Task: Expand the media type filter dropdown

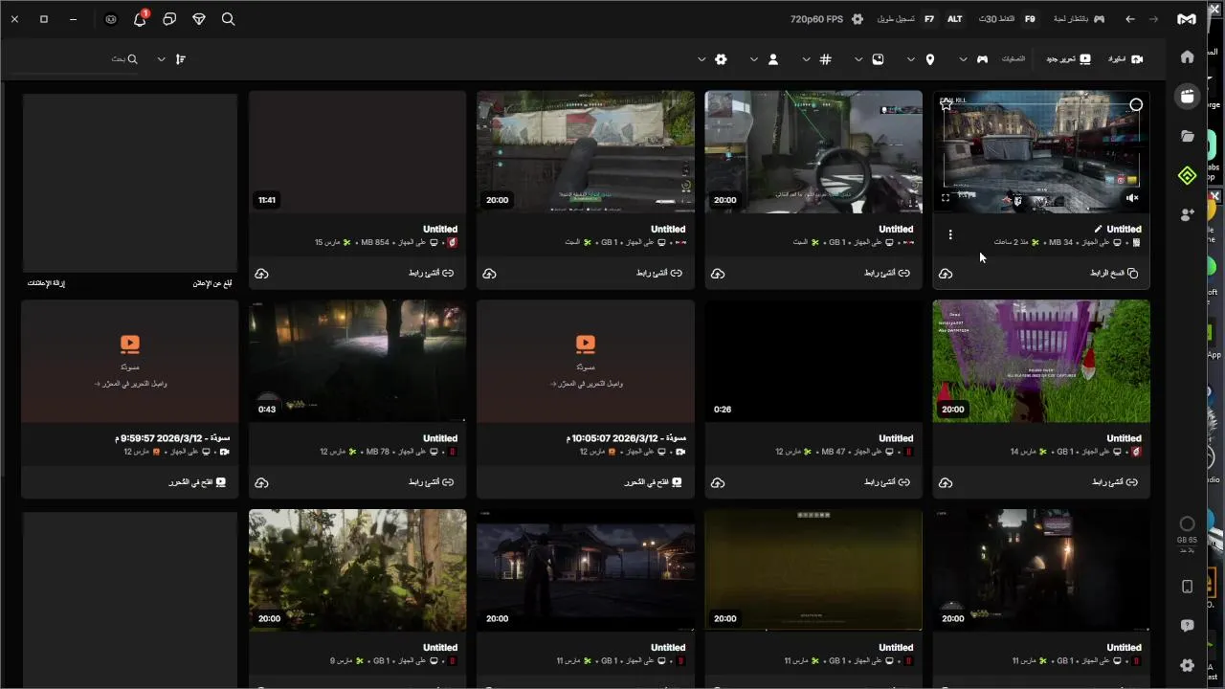Action: [x=858, y=59]
